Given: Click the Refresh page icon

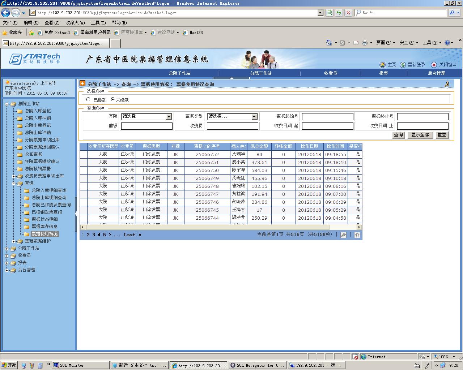Looking at the screenshot, I should 339,13.
